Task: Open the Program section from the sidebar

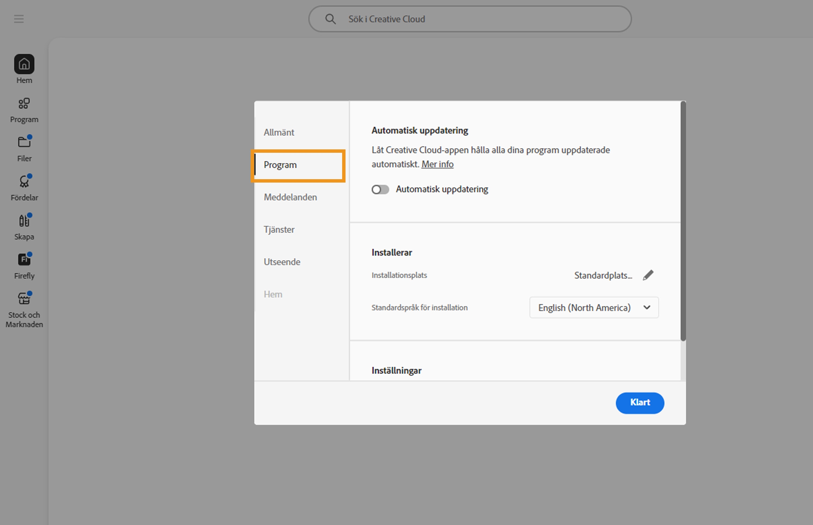Action: pos(24,109)
